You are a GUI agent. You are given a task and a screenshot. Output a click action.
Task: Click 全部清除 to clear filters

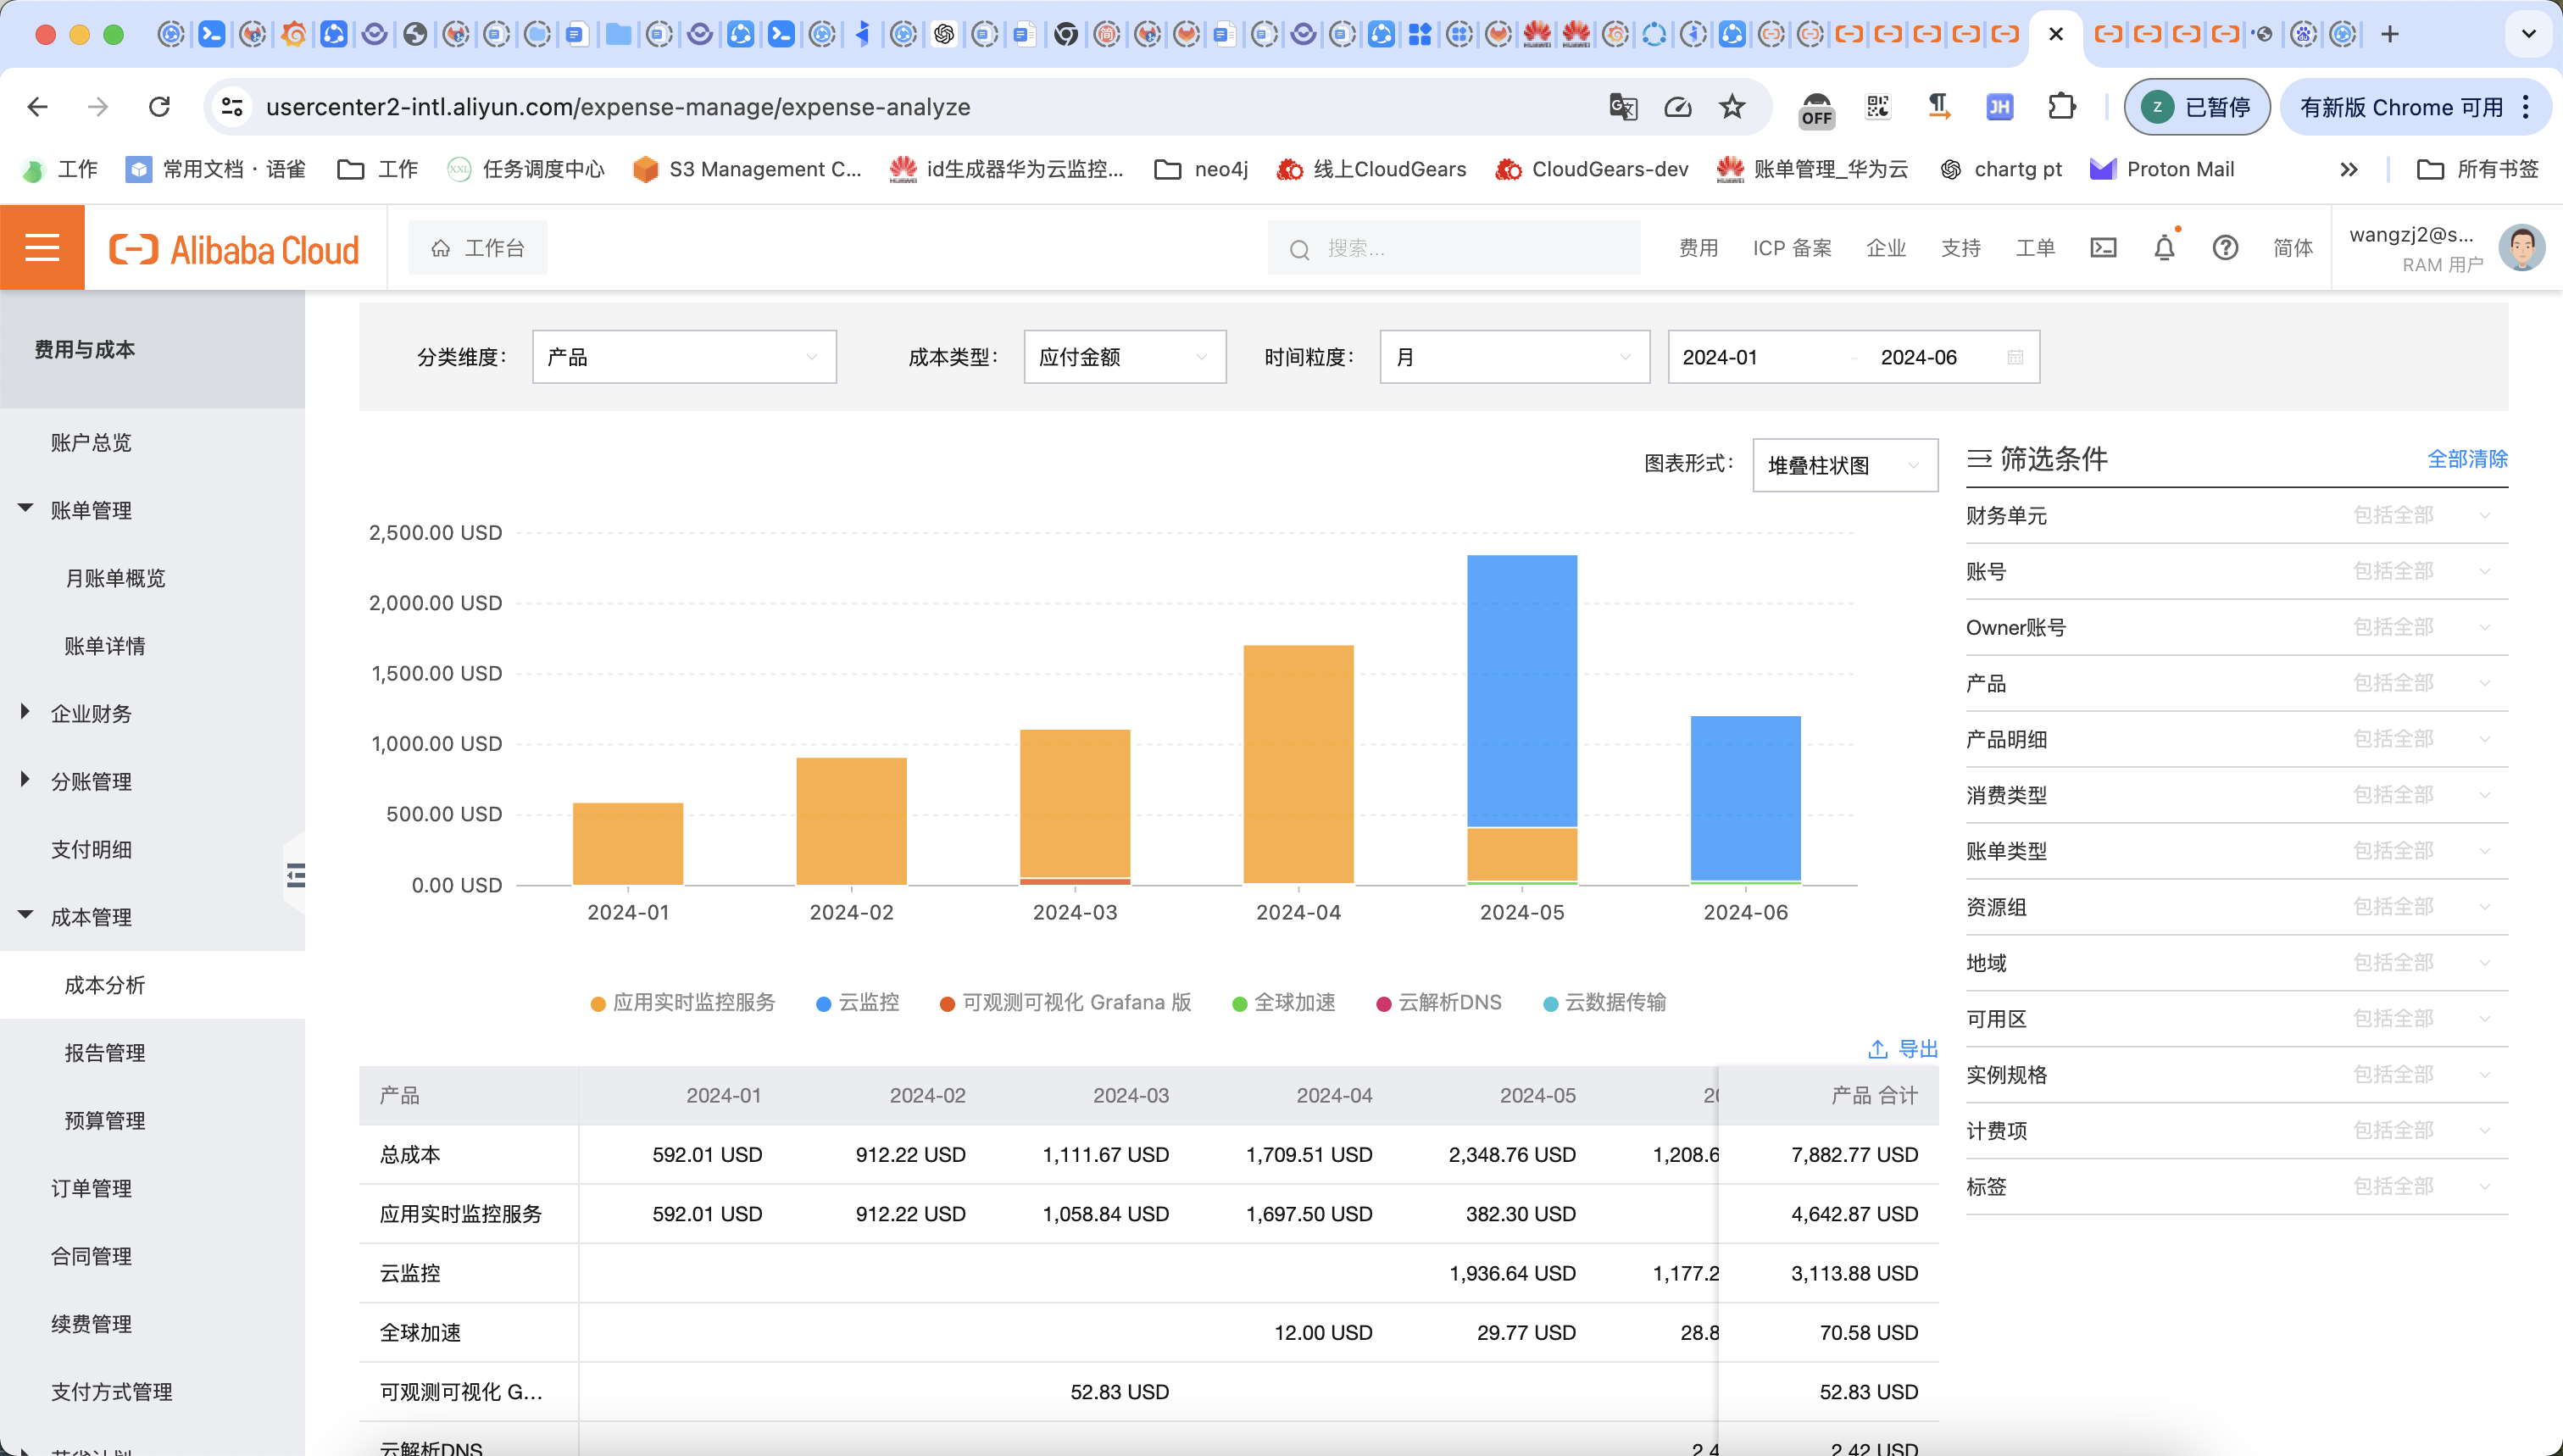pyautogui.click(x=2467, y=459)
